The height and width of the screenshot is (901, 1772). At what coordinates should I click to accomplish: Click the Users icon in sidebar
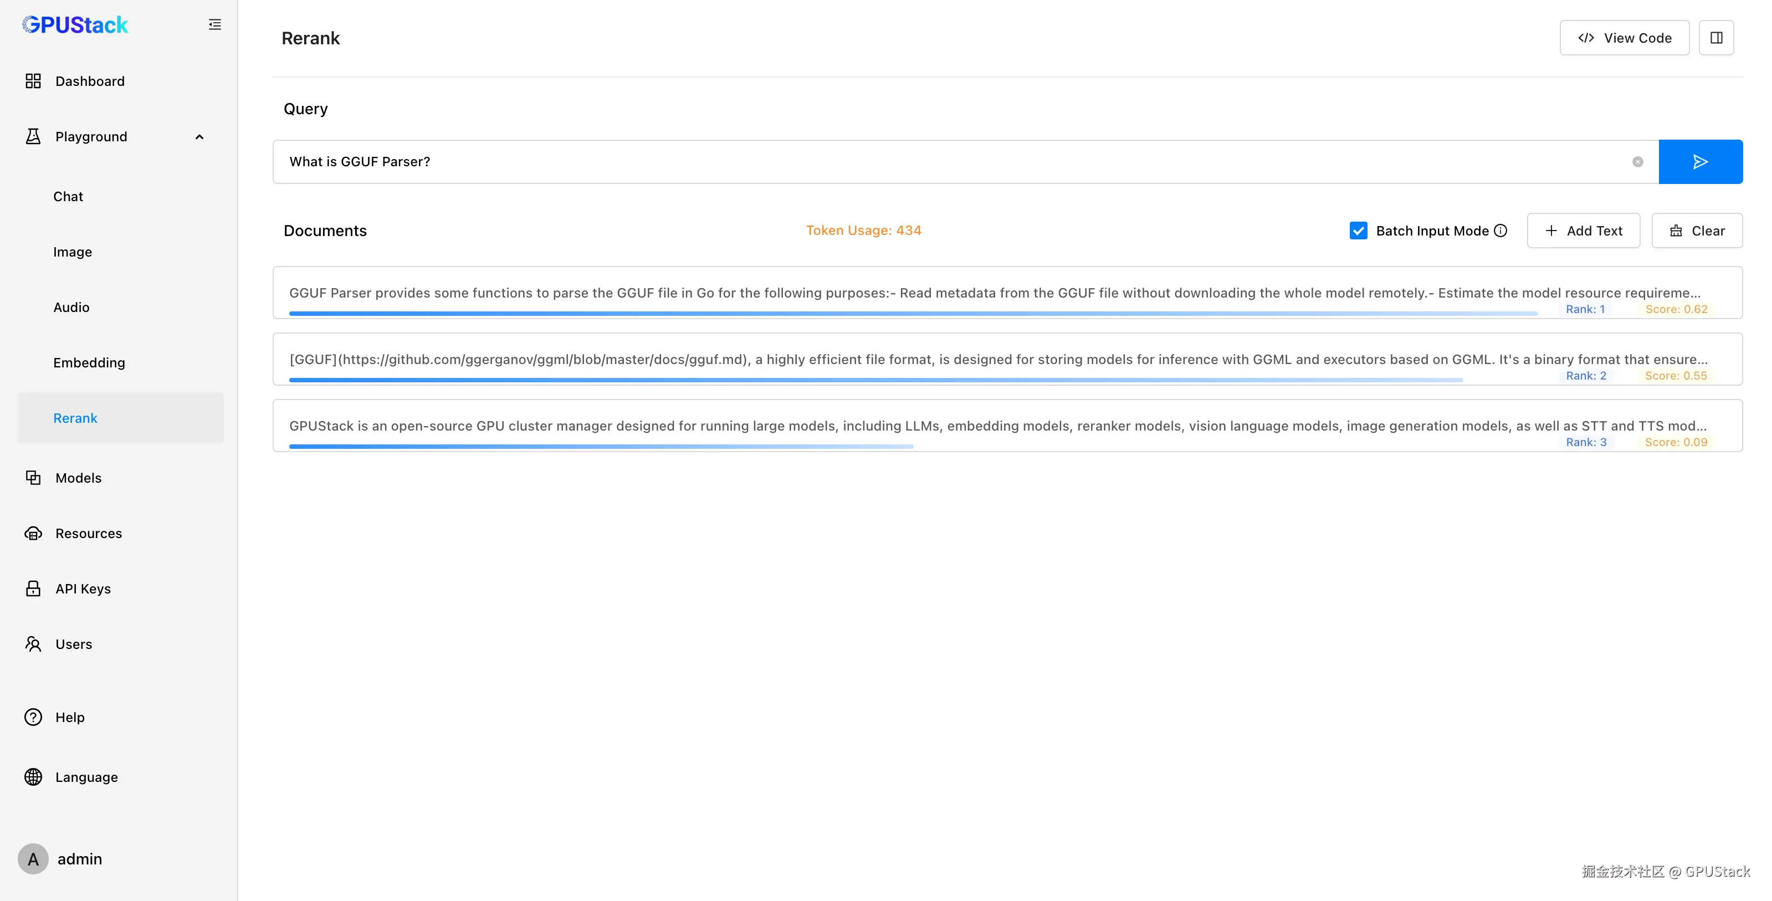(x=33, y=644)
